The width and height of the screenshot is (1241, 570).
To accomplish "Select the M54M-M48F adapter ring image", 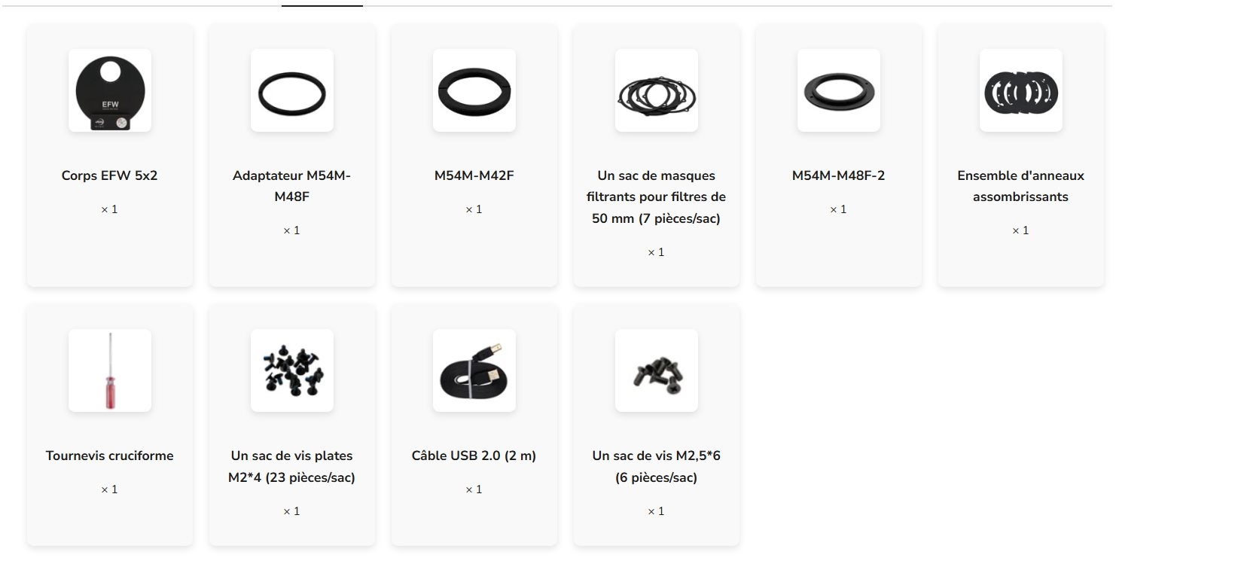I will pos(292,90).
